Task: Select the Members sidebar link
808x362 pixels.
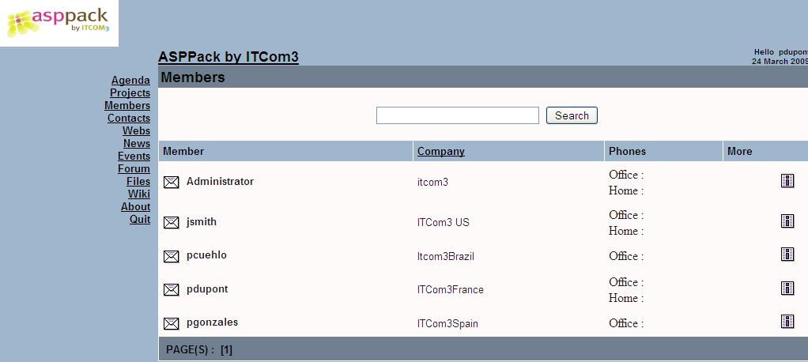Action: 127,106
